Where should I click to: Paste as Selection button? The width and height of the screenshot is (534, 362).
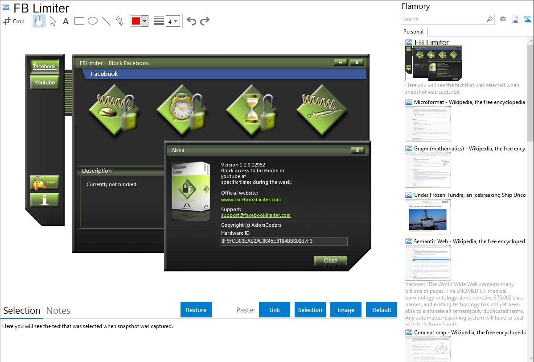(310, 310)
